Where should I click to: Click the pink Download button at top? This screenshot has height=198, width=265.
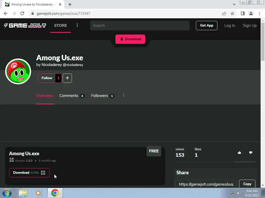tap(130, 39)
